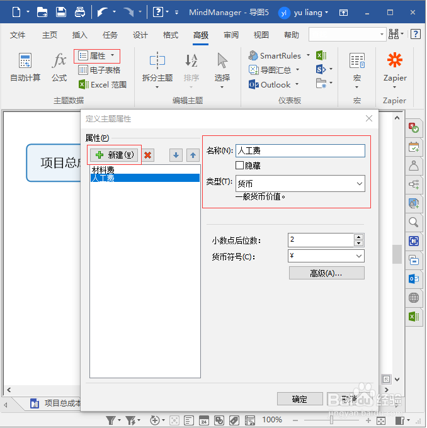Open the search magnifier in right sidebar

[414, 222]
